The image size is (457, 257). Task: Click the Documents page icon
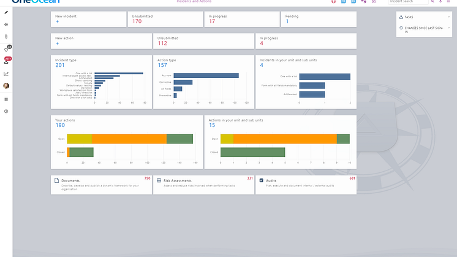click(57, 180)
